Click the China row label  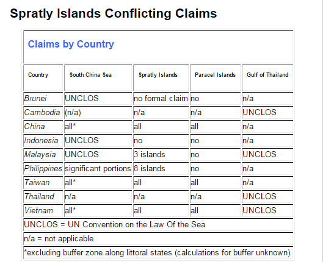pyautogui.click(x=34, y=126)
